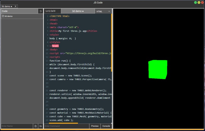Image resolution: width=205 pixels, height=131 pixels.
Task: Click 'const renderer = new THREE.WebGLRenderer();' line
Action: coord(78,91)
